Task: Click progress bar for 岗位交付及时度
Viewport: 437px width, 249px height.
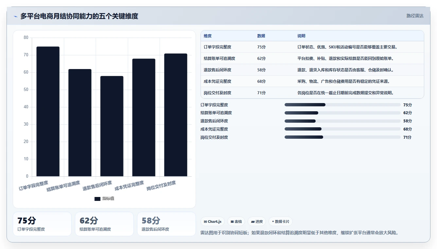Action: (342, 137)
